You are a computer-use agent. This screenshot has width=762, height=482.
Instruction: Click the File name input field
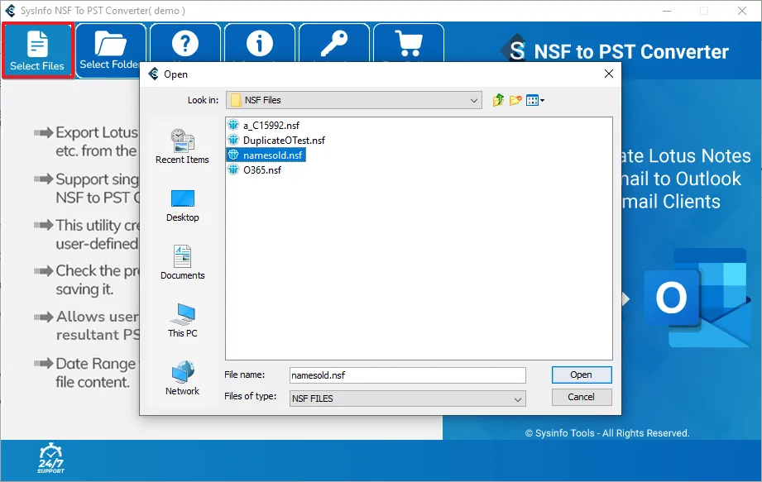(407, 375)
